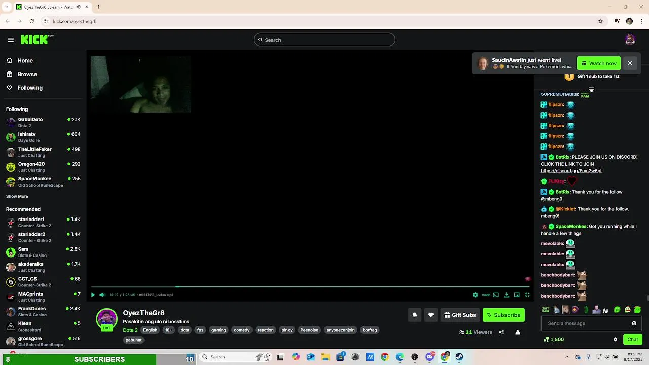Open MACprints channel
Image resolution: width=649 pixels, height=365 pixels.
pyautogui.click(x=43, y=297)
